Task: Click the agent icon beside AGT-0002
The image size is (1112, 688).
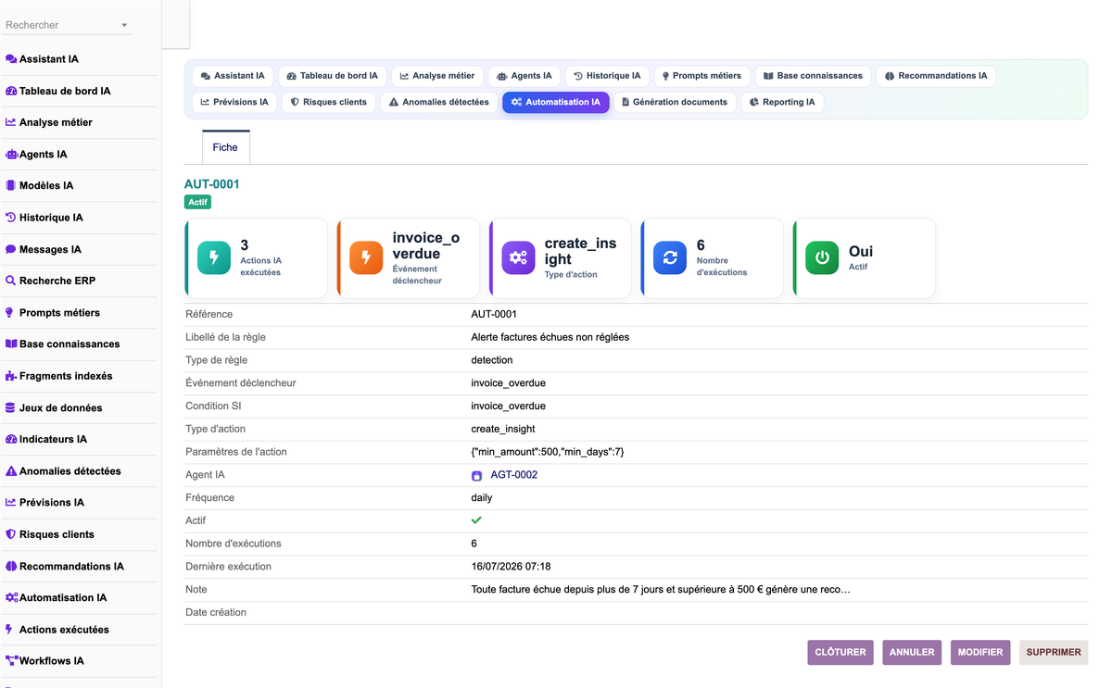Action: tap(477, 475)
